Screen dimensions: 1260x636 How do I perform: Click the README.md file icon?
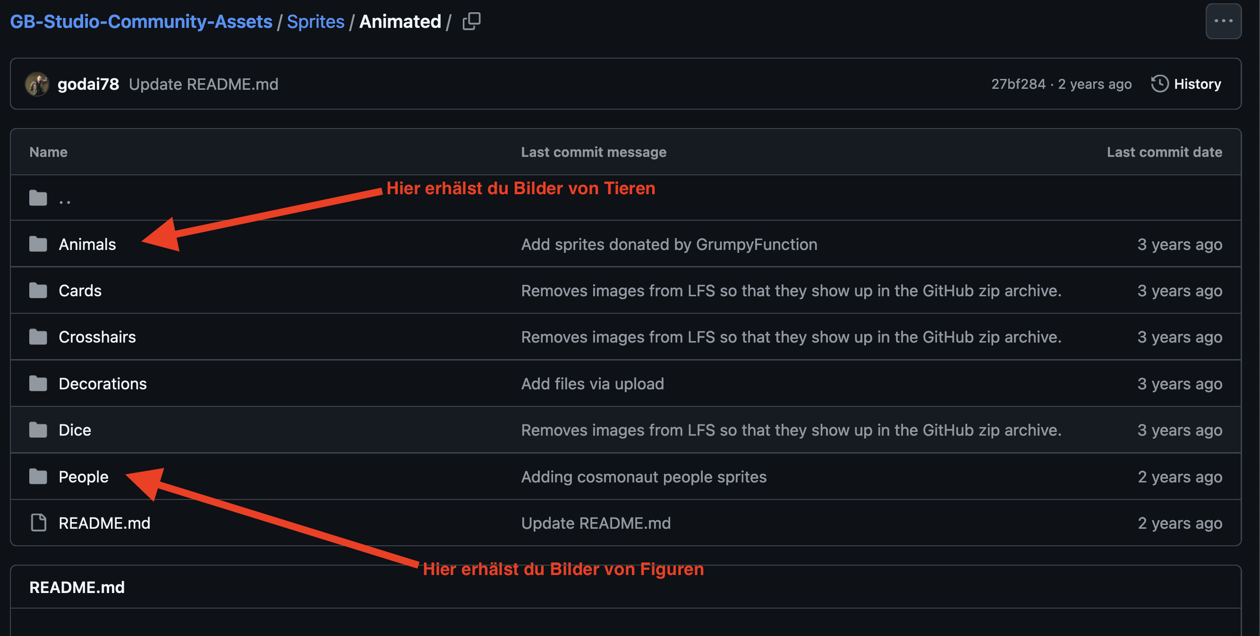tap(38, 523)
